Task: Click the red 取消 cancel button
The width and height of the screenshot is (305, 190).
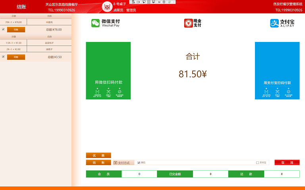Action: click(287, 163)
